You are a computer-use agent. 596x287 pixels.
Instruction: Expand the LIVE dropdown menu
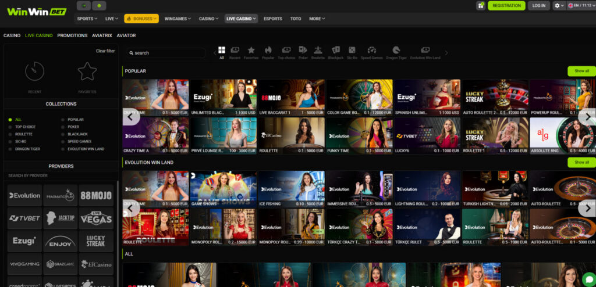point(112,19)
